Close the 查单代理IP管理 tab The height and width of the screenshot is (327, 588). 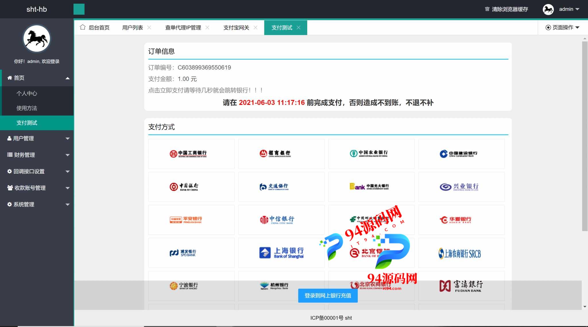(207, 28)
